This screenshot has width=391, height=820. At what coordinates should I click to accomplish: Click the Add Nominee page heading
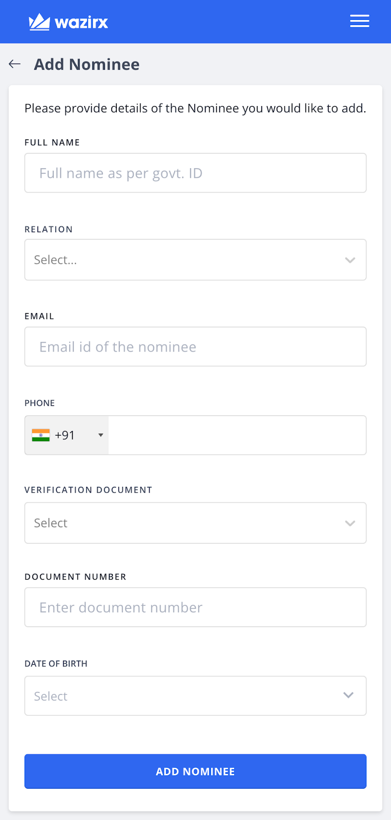pyautogui.click(x=87, y=65)
